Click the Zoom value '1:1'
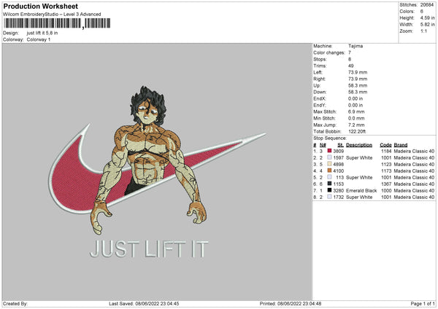 tap(423, 31)
